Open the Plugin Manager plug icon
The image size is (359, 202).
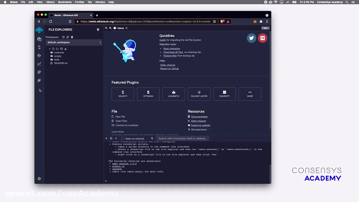(x=39, y=80)
